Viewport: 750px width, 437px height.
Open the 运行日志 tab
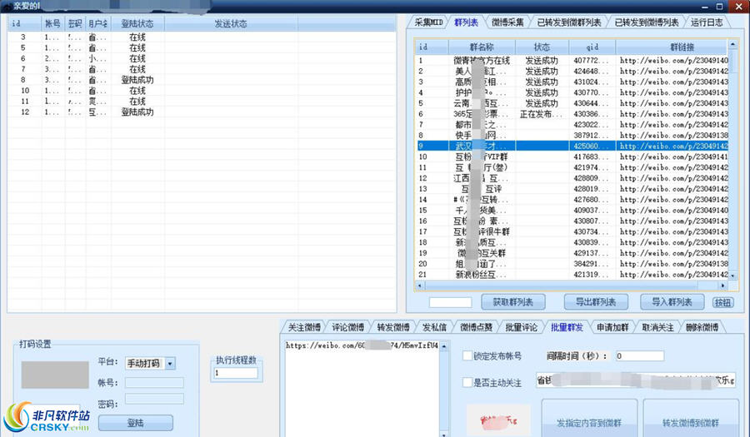[x=707, y=22]
